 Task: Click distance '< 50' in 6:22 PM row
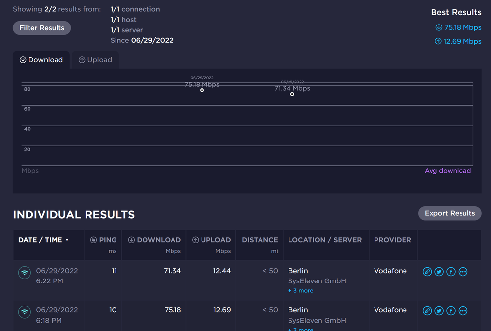270,271
